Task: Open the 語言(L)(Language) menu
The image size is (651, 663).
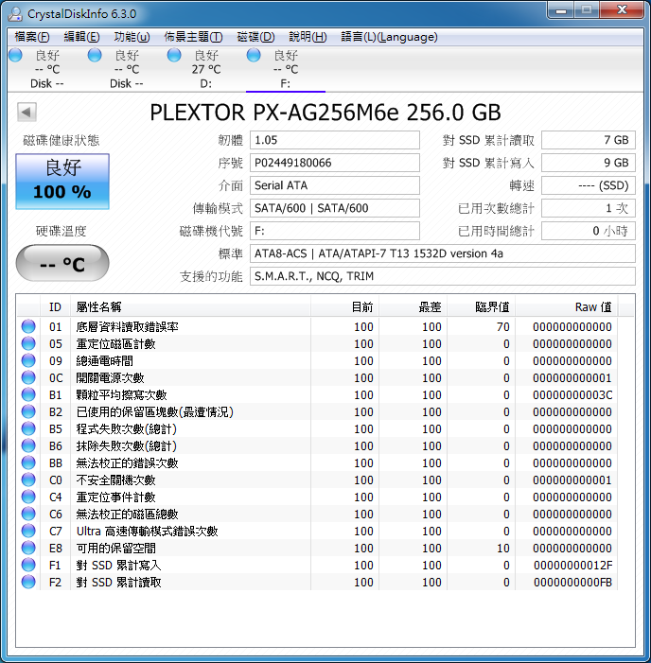Action: [389, 37]
